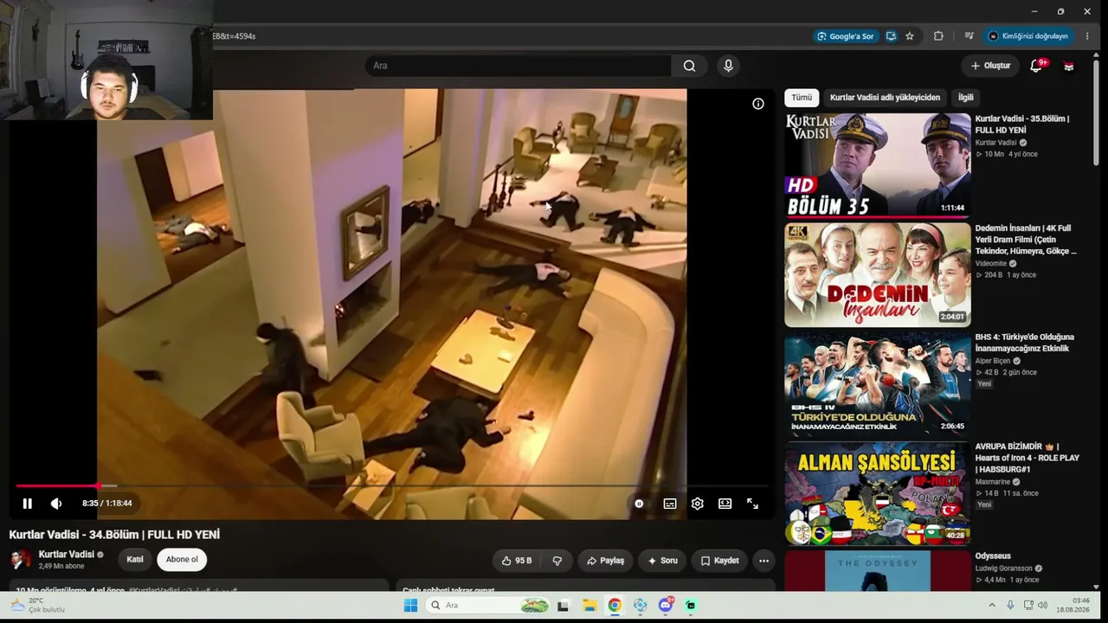Screen dimensions: 1108x623
Task: Open Task View on the taskbar
Action: 564,606
